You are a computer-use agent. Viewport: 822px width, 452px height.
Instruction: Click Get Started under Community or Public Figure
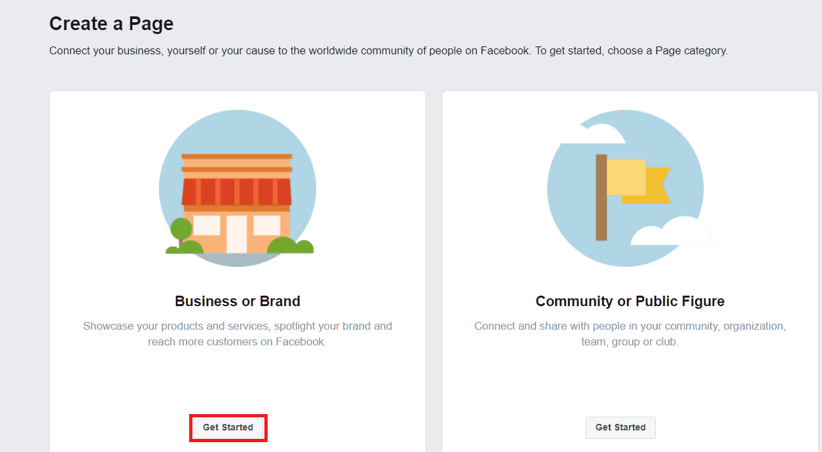tap(620, 428)
